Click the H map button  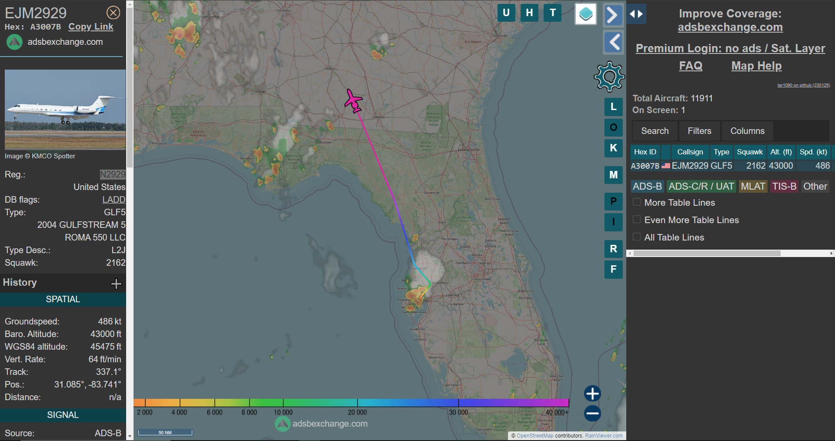(x=529, y=13)
